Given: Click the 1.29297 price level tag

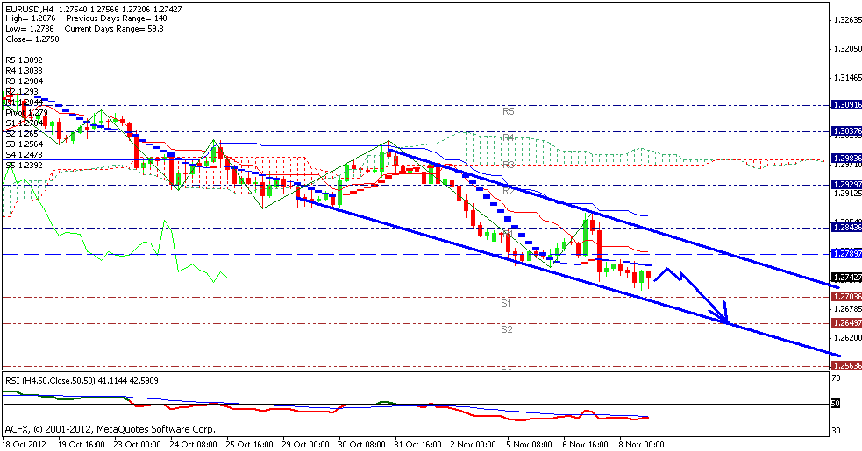Looking at the screenshot, I should 846,185.
